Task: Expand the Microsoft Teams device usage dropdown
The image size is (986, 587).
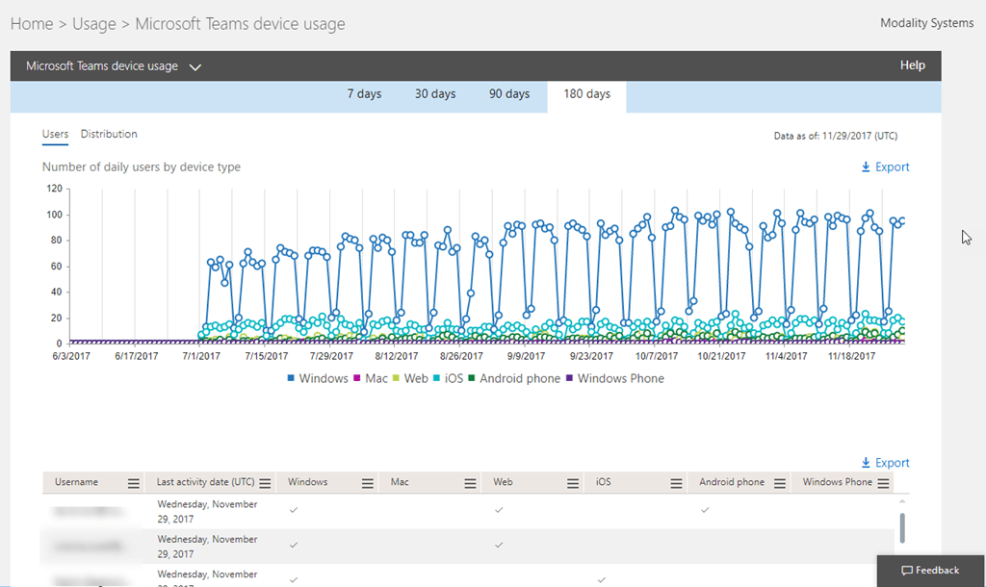Action: click(195, 66)
